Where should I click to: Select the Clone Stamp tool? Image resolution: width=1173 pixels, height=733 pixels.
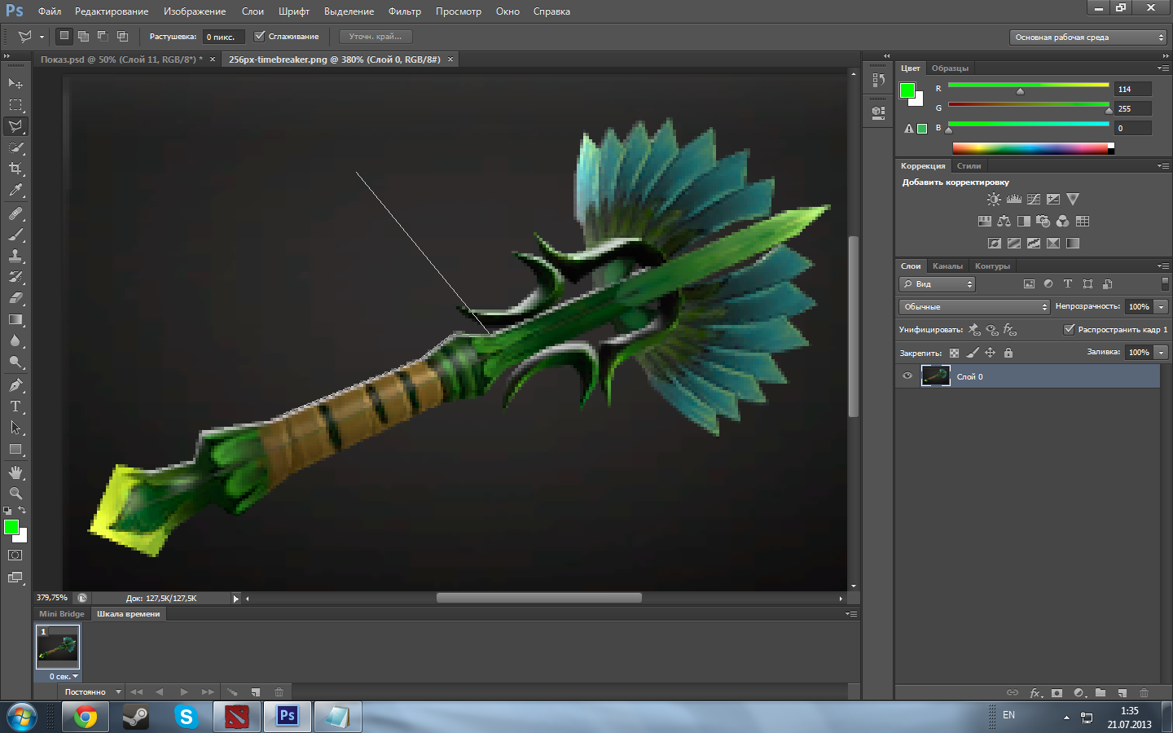[15, 256]
